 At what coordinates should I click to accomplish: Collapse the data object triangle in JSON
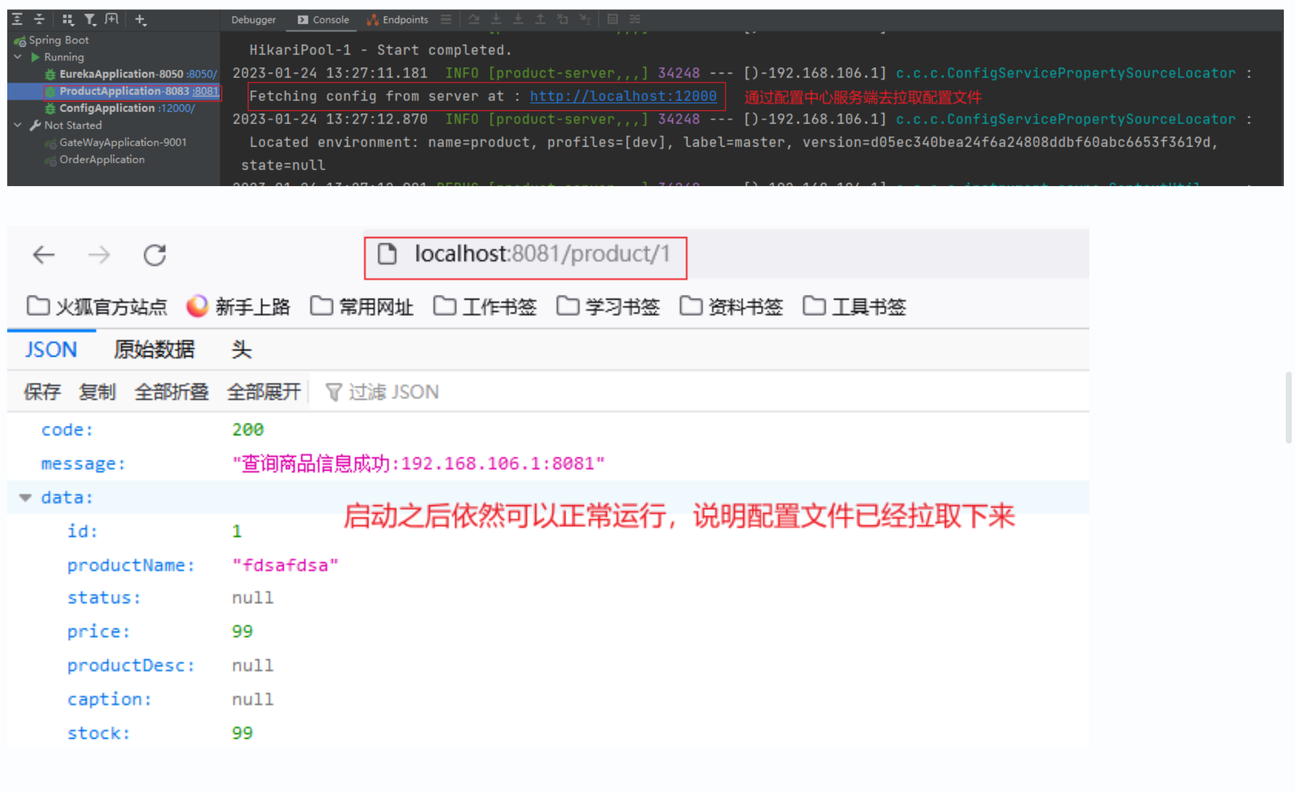coord(26,497)
